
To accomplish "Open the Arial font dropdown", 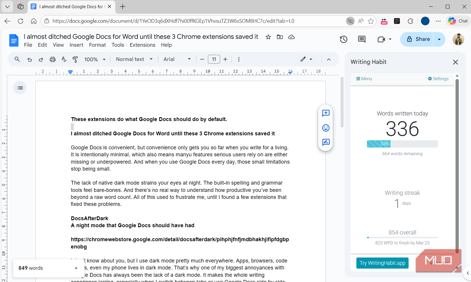I will pos(177,59).
